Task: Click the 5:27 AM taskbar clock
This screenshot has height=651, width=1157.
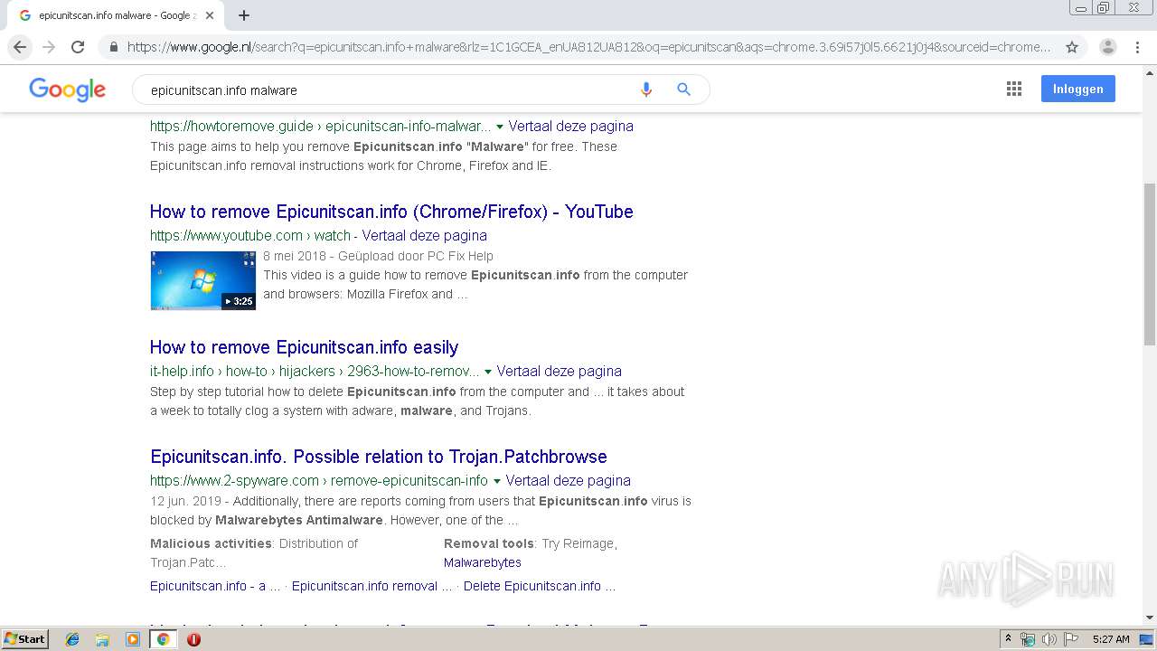Action: pyautogui.click(x=1111, y=639)
